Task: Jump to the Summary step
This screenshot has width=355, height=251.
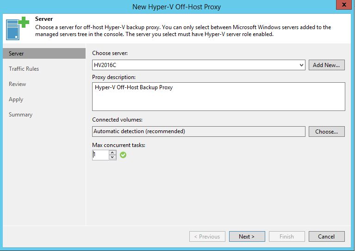Action: click(21, 115)
